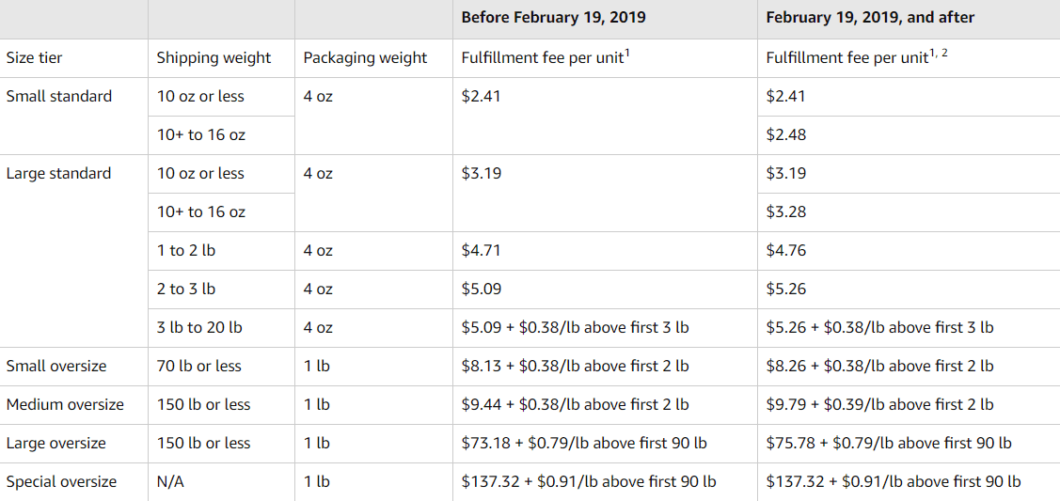This screenshot has height=501, width=1060.
Task: Click the 'N/A' shipping weight cell
Action: [x=170, y=481]
